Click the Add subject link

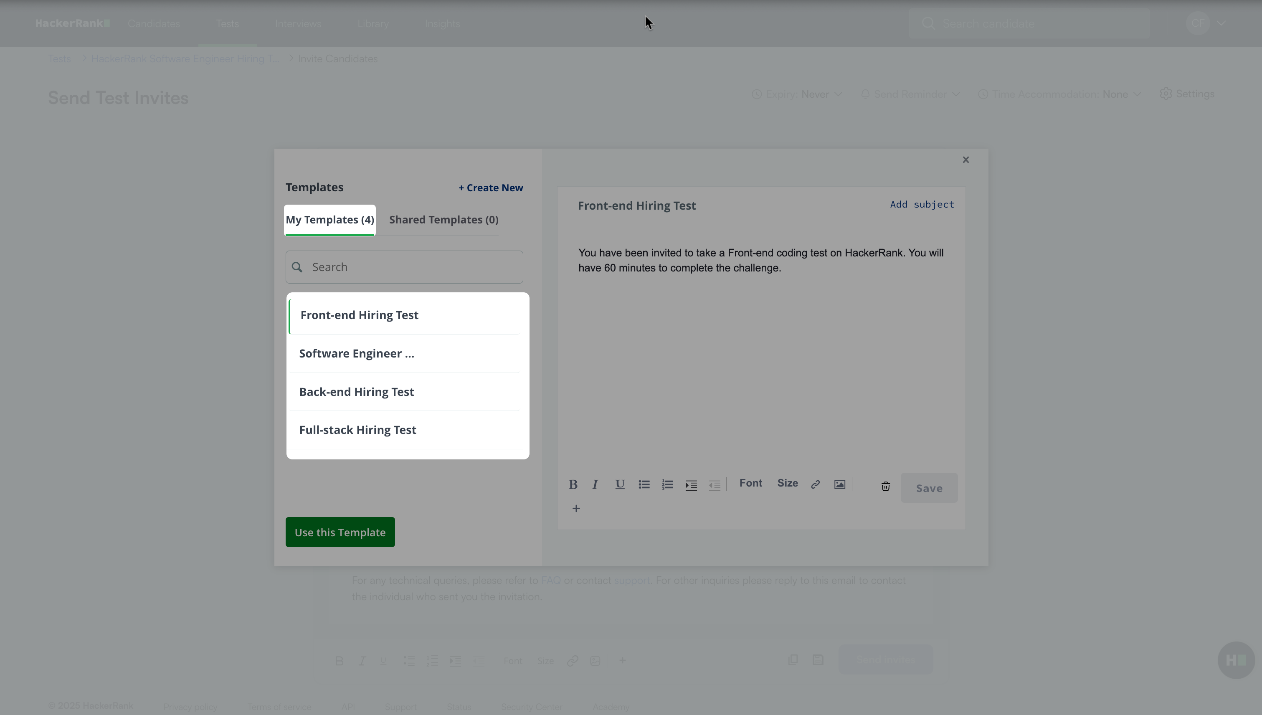922,204
